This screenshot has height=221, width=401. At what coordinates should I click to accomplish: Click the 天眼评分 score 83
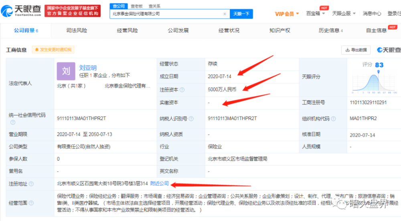[x=379, y=65]
